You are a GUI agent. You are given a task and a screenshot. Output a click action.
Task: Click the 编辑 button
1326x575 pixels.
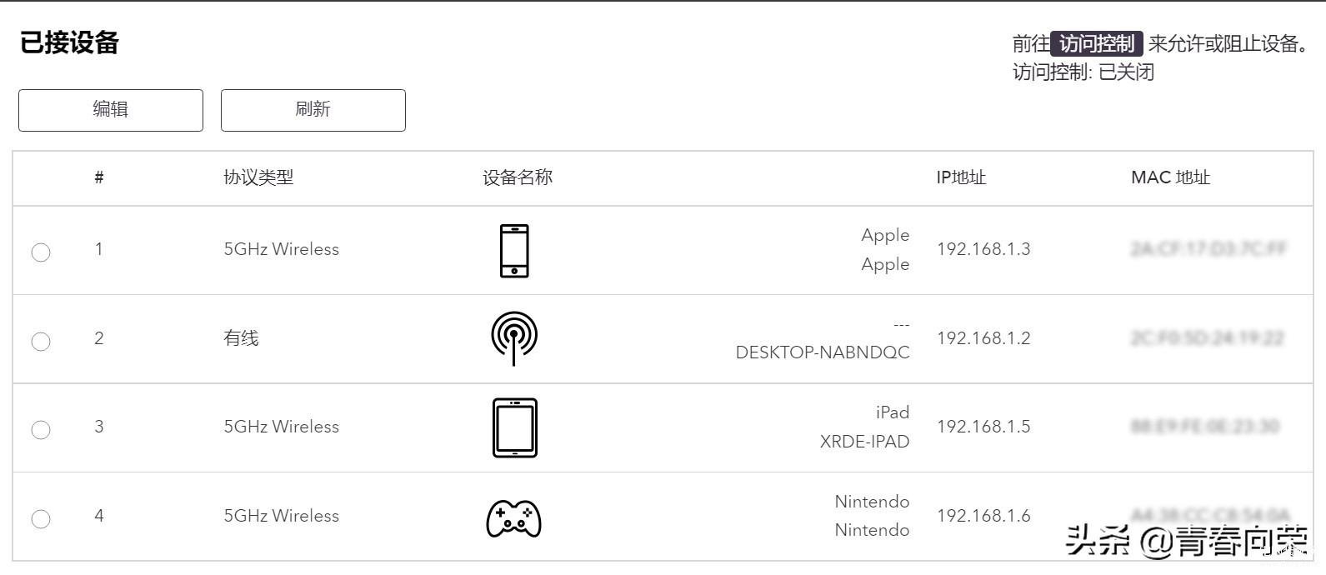[x=111, y=110]
